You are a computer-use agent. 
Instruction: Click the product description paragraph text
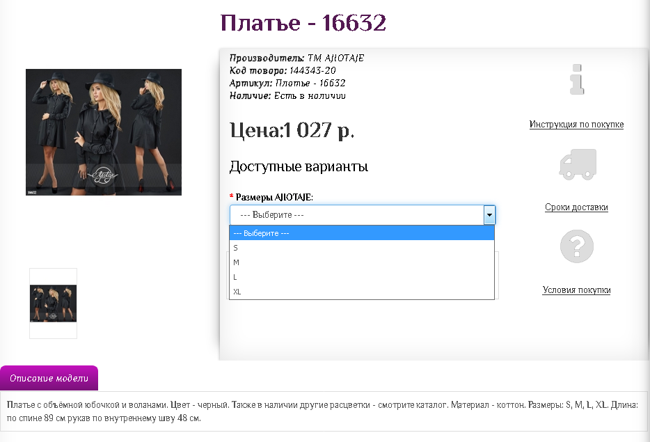click(x=324, y=411)
